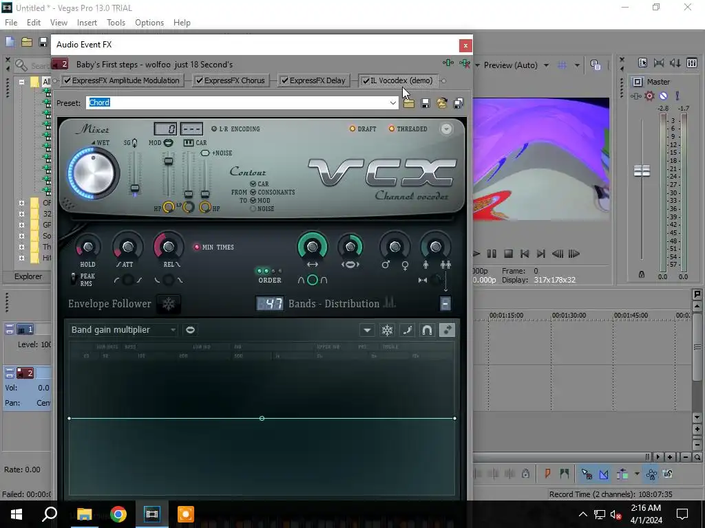Screen dimensions: 705x528
Task: Open the Preset dropdown arrow
Action: (393, 103)
